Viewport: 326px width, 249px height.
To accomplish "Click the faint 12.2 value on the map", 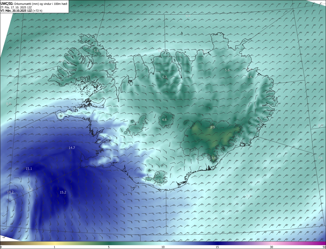I will [x=30, y=189].
